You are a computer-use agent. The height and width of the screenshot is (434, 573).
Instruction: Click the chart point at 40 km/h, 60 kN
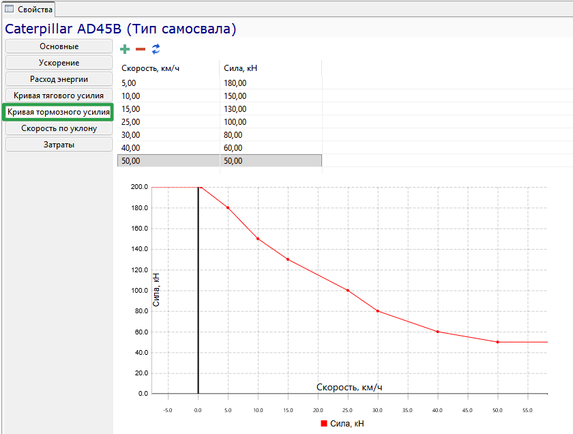438,332
